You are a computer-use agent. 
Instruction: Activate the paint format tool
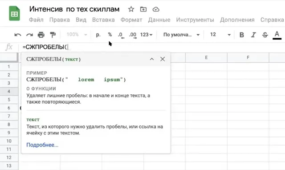[53, 35]
